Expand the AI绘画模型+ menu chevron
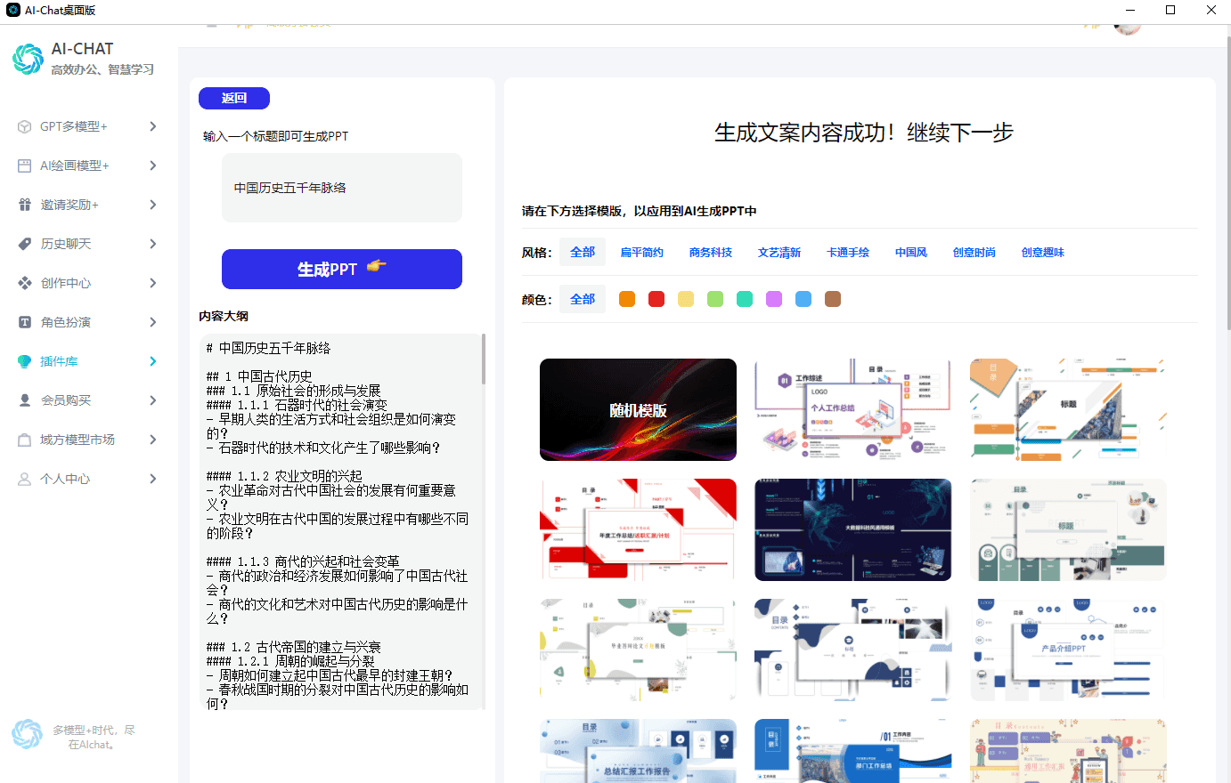 [153, 165]
